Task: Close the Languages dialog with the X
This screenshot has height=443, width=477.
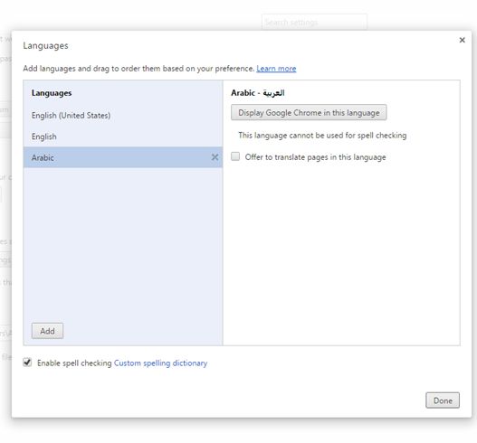Action: click(x=462, y=40)
